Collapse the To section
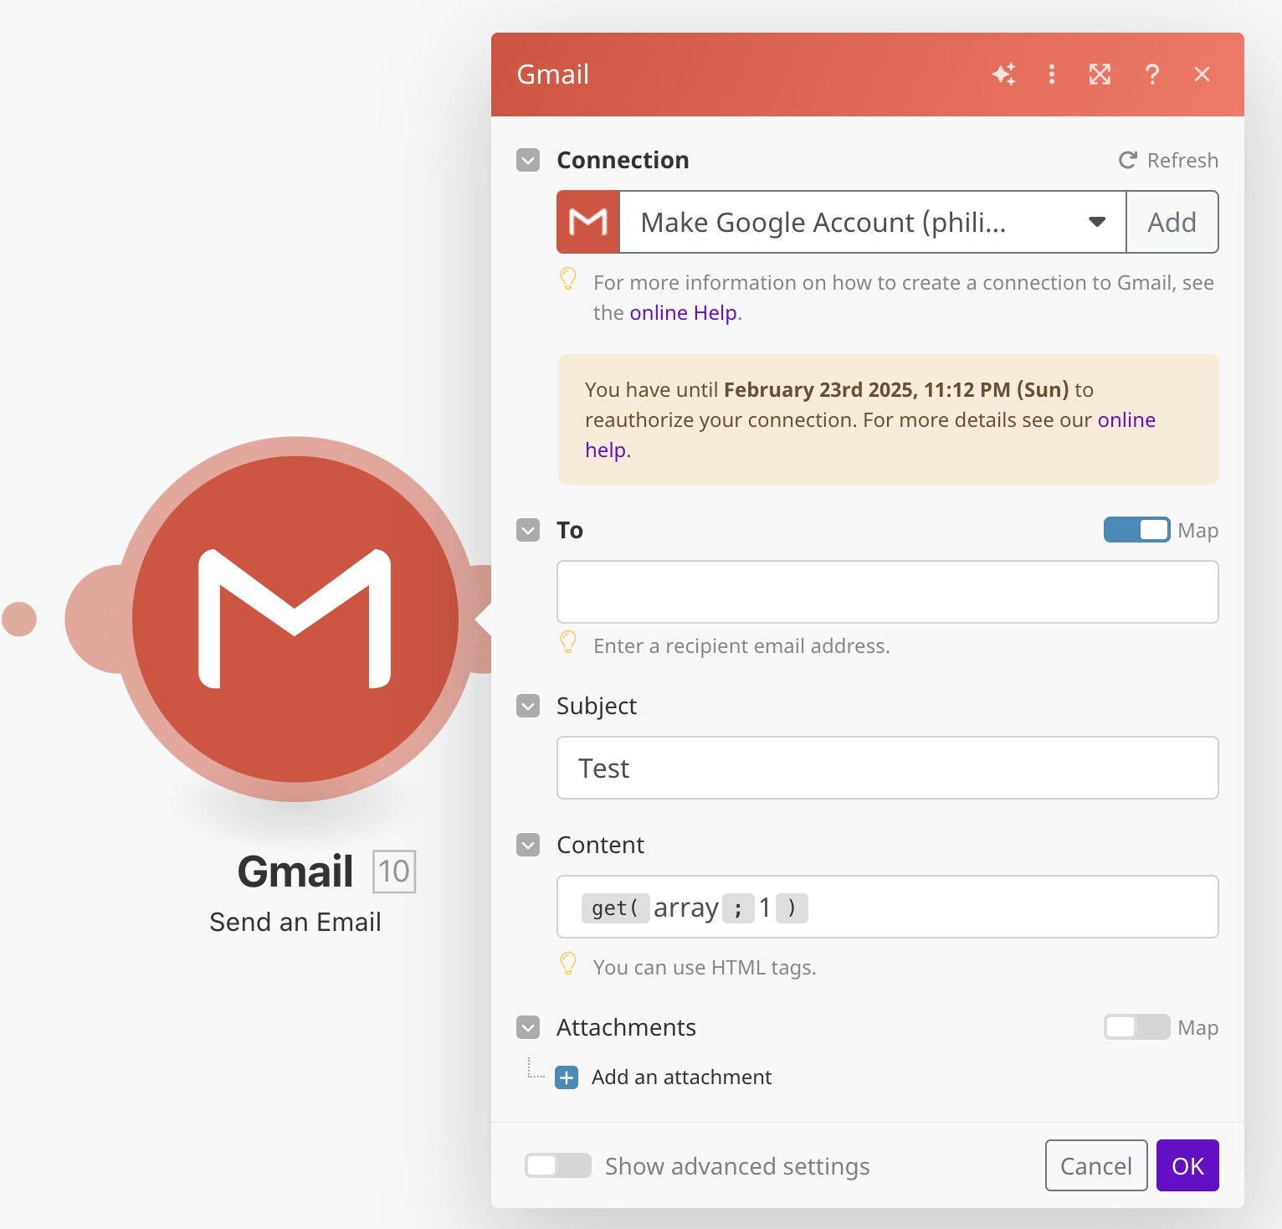This screenshot has height=1229, width=1282. click(x=528, y=530)
